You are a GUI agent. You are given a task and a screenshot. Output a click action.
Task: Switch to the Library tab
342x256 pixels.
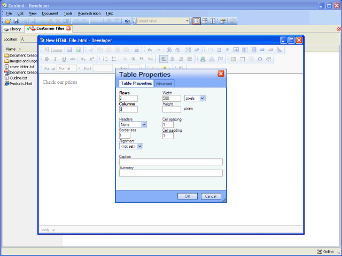[x=13, y=29]
